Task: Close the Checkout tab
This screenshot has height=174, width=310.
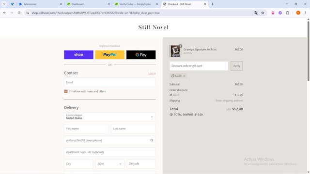Action: 205,4
